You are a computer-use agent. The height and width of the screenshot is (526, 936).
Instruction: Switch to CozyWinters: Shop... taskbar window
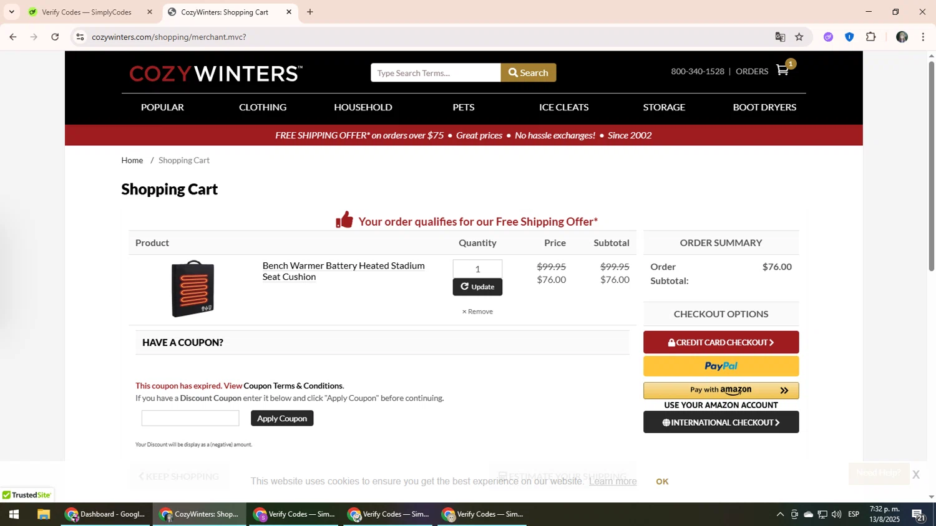point(200,514)
